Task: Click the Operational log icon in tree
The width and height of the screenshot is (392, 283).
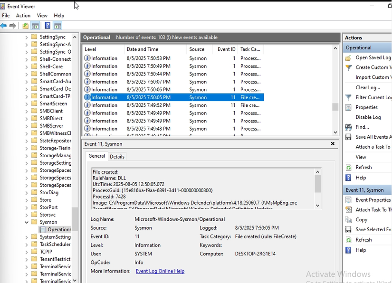Action: pos(43,229)
